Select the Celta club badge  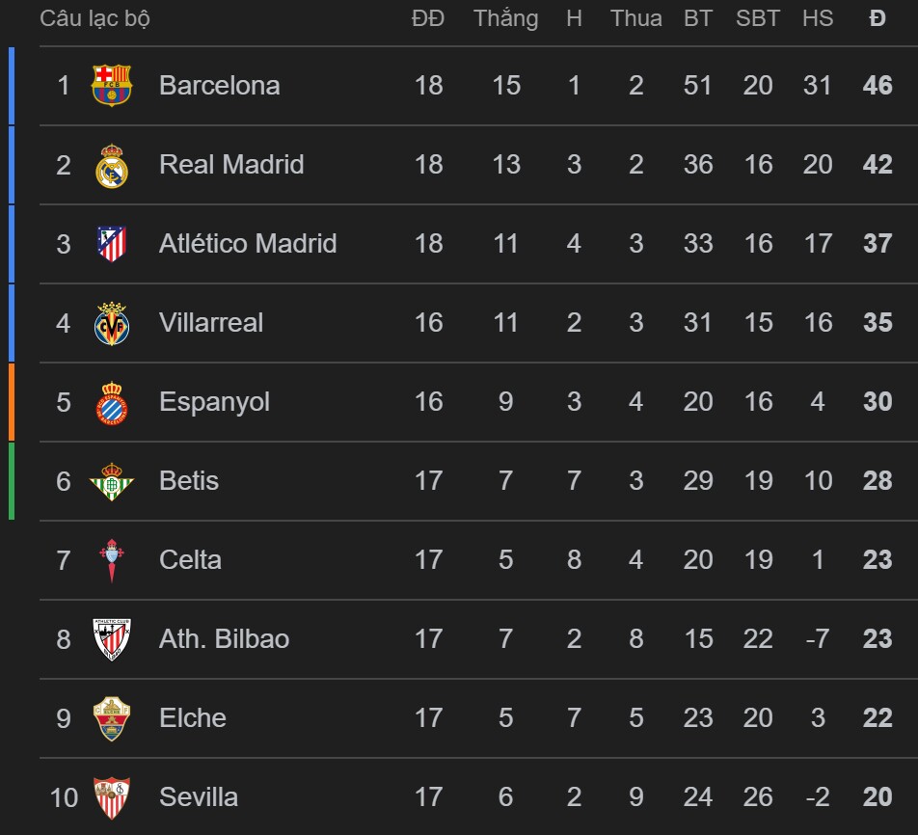tap(112, 560)
